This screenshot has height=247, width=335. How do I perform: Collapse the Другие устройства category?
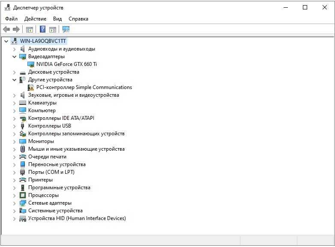(14, 80)
